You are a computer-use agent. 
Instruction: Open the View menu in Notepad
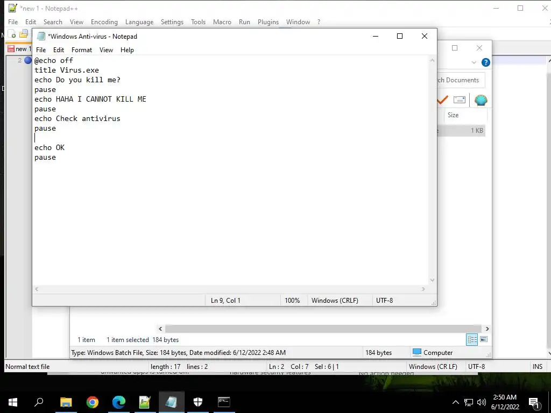tap(106, 50)
